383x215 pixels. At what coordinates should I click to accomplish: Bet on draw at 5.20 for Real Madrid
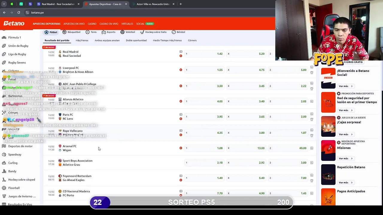[x=246, y=54]
